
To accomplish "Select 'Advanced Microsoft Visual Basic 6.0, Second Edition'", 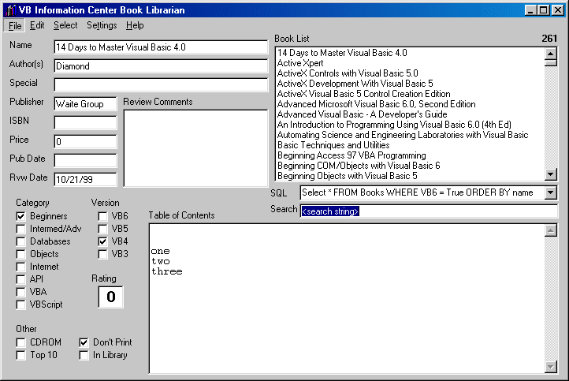I will click(410, 104).
